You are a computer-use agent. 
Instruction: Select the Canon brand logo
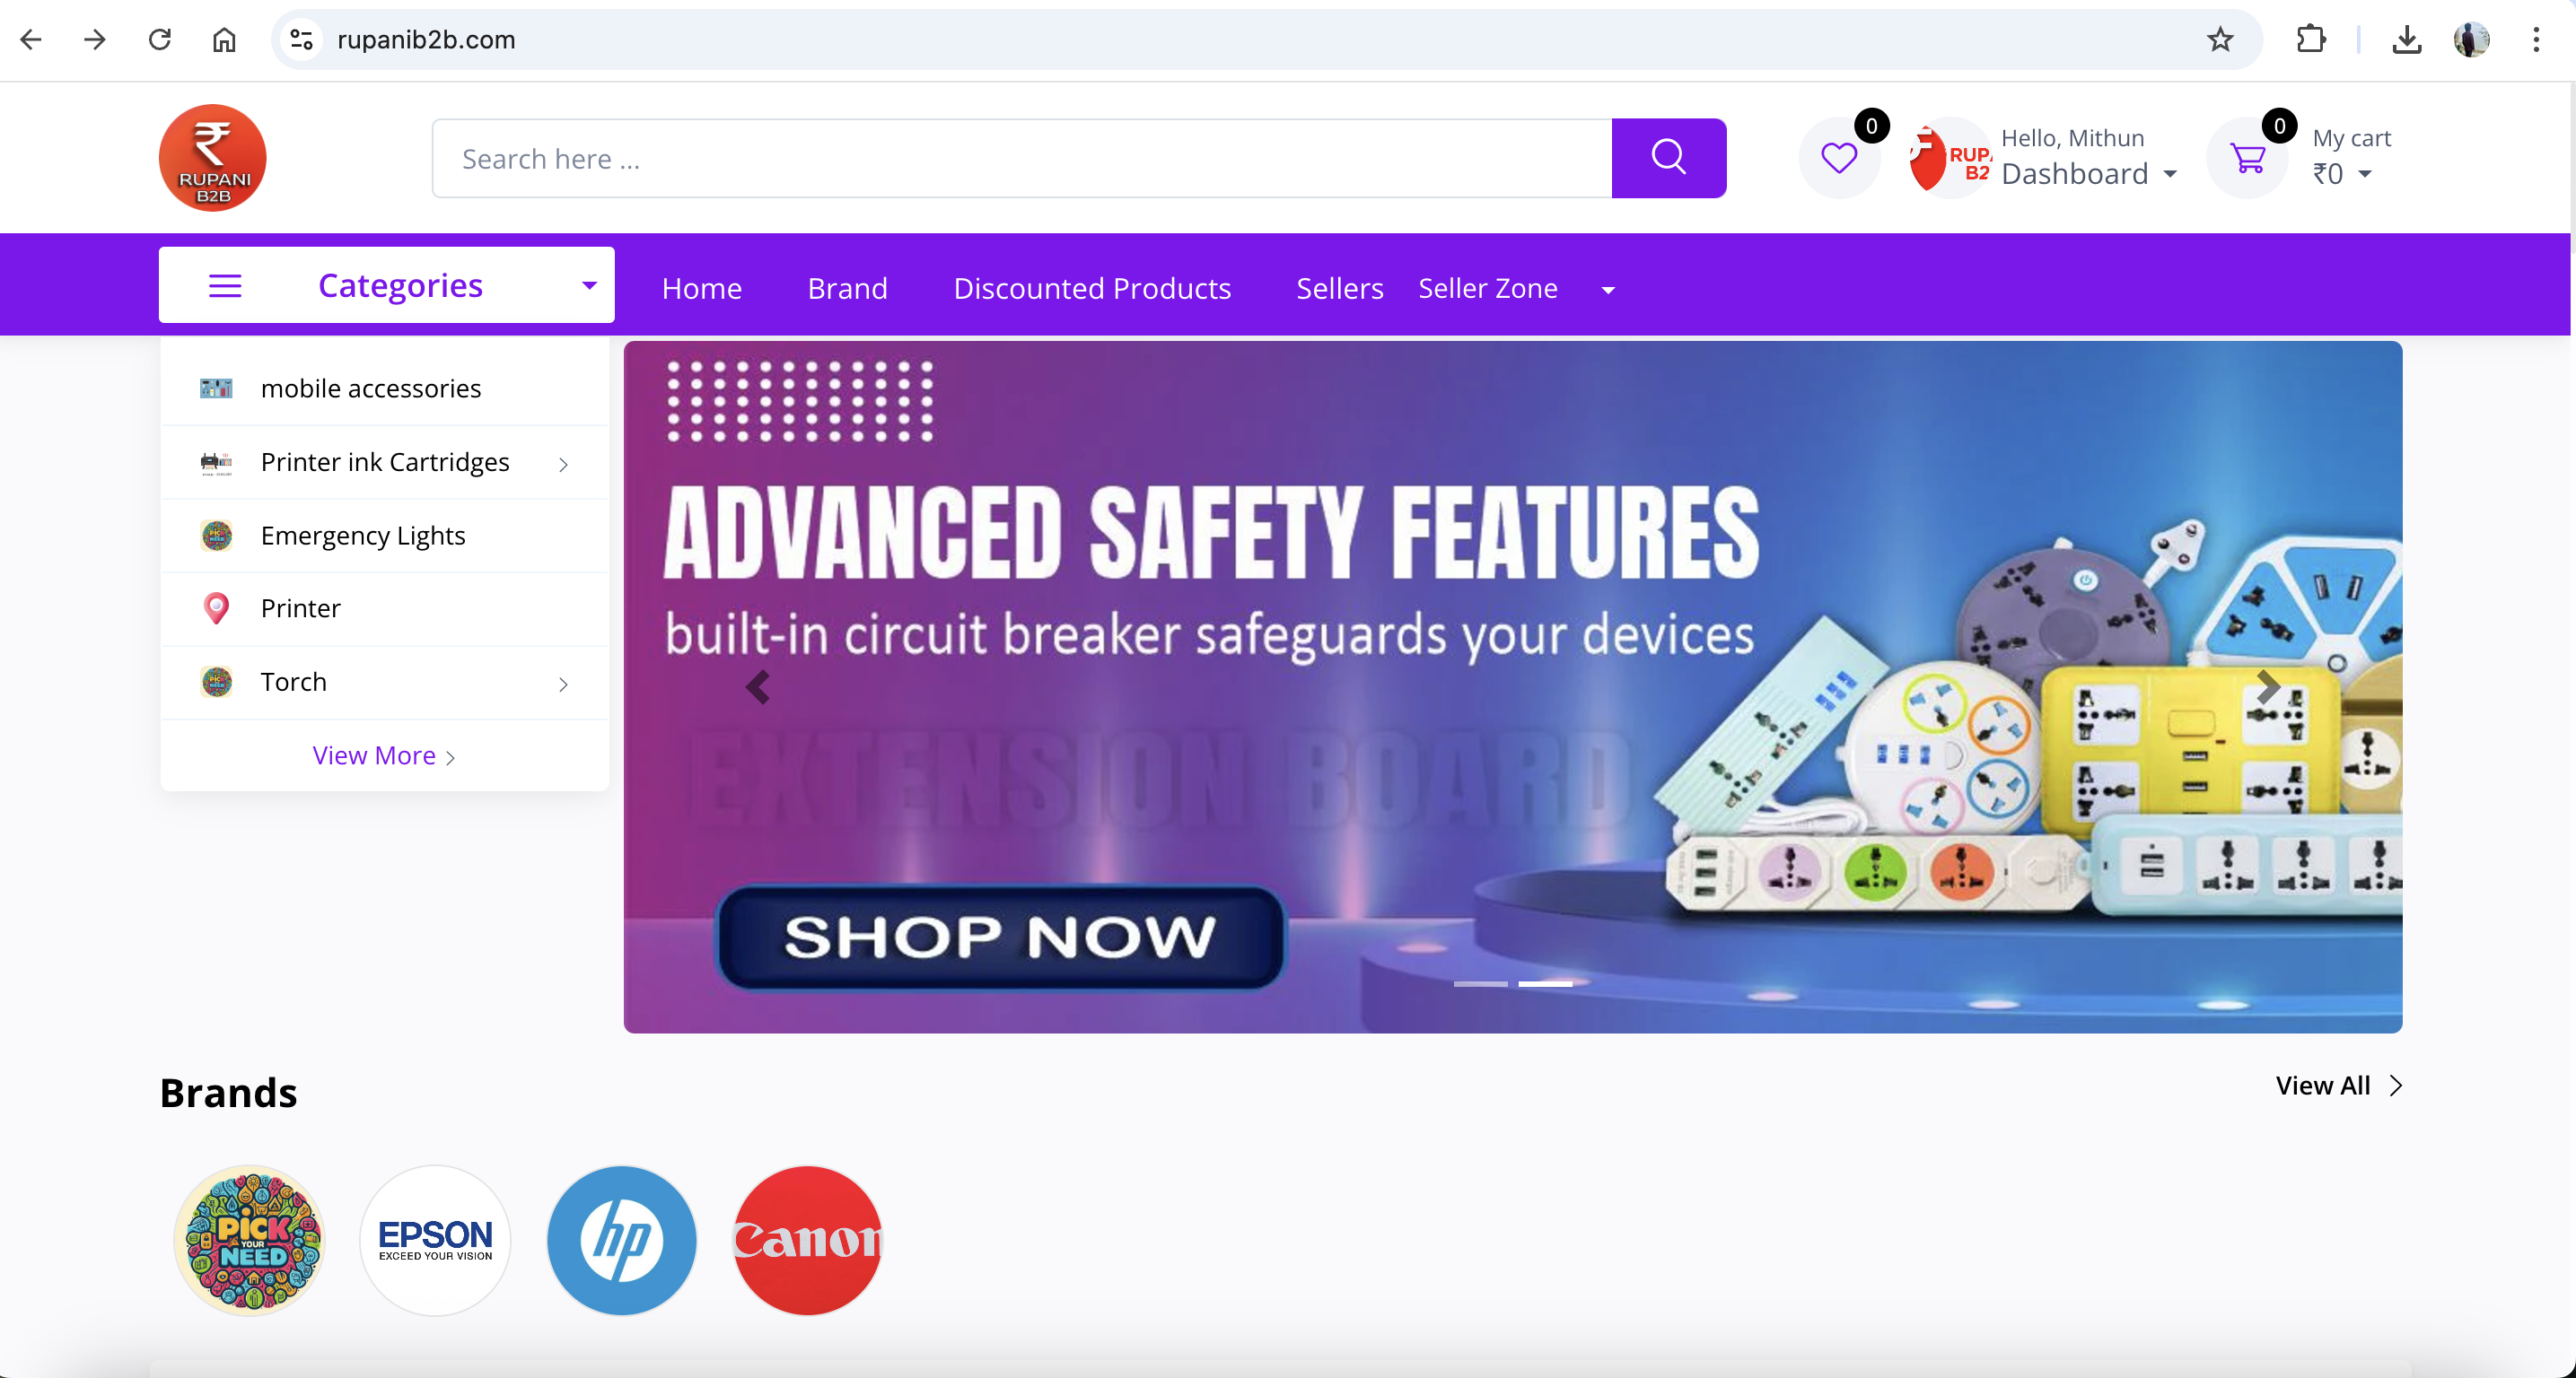coord(808,1240)
